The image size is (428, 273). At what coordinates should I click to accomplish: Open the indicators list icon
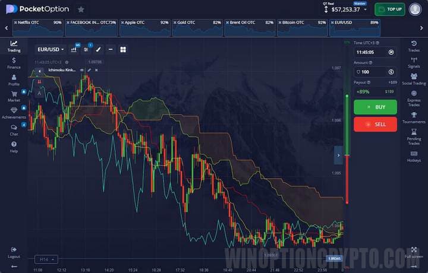tap(86, 50)
